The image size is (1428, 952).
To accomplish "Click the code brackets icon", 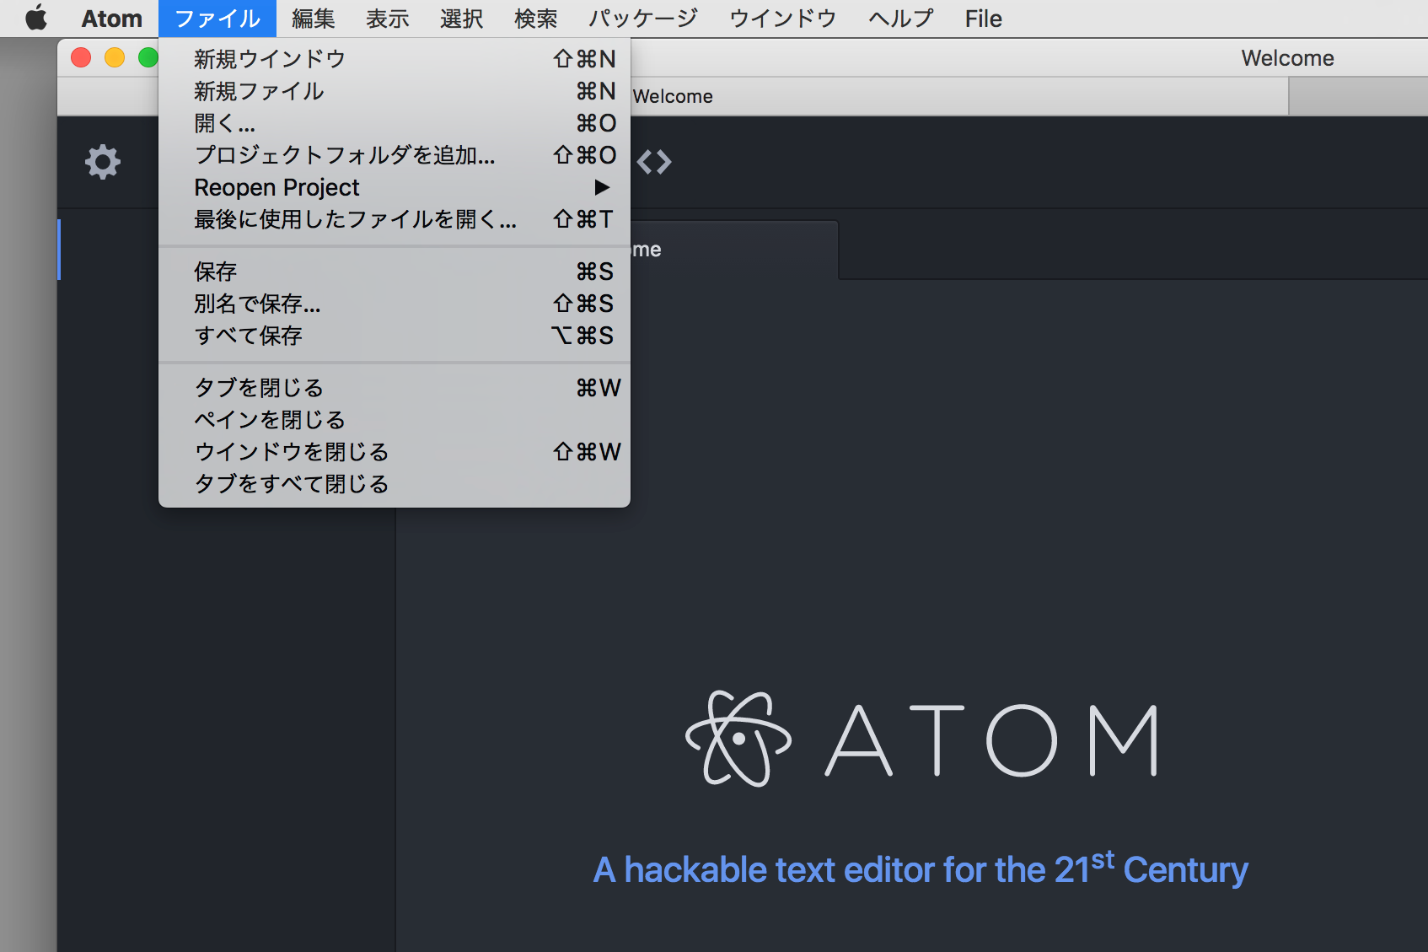I will point(654,161).
